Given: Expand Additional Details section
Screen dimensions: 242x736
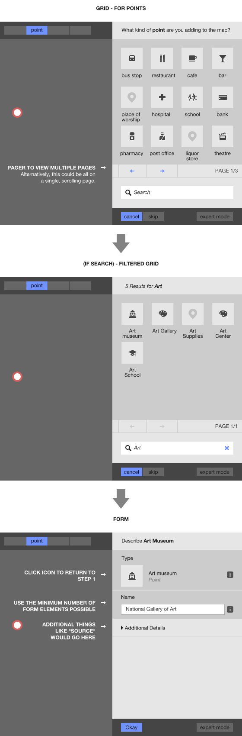Looking at the screenshot, I should [x=143, y=628].
